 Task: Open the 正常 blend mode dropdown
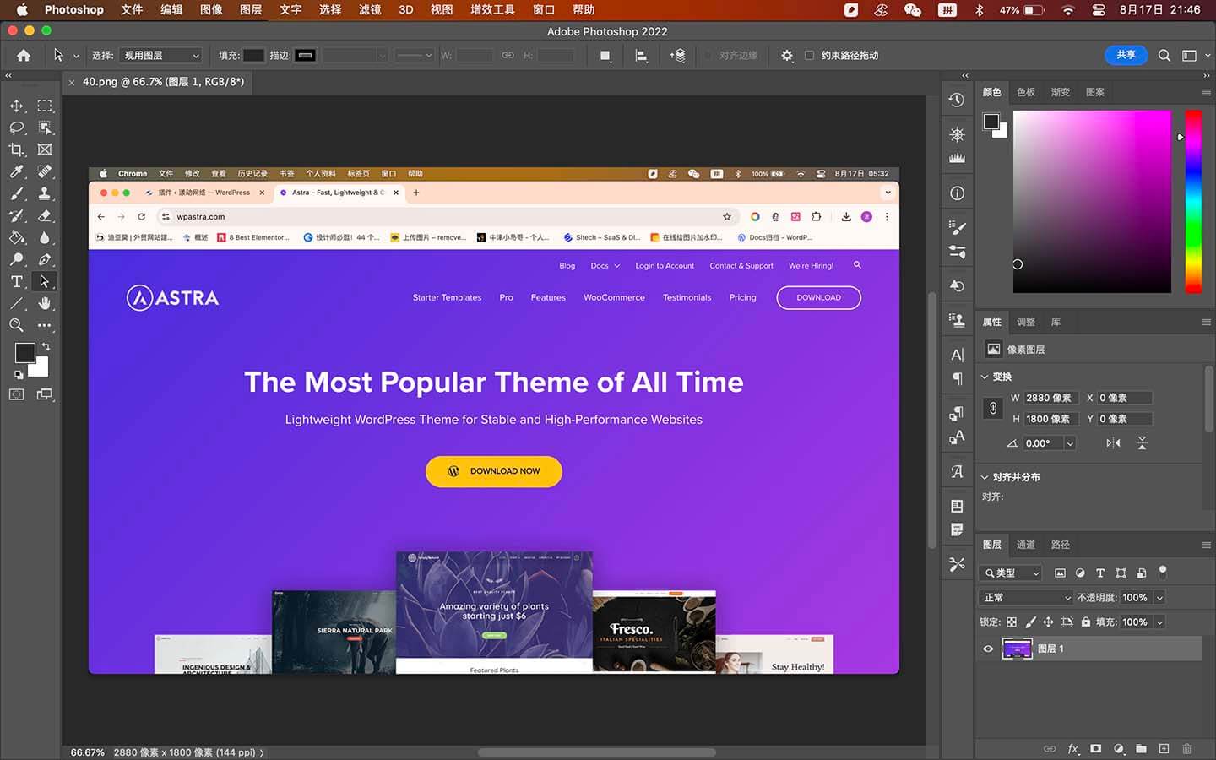pos(1027,598)
